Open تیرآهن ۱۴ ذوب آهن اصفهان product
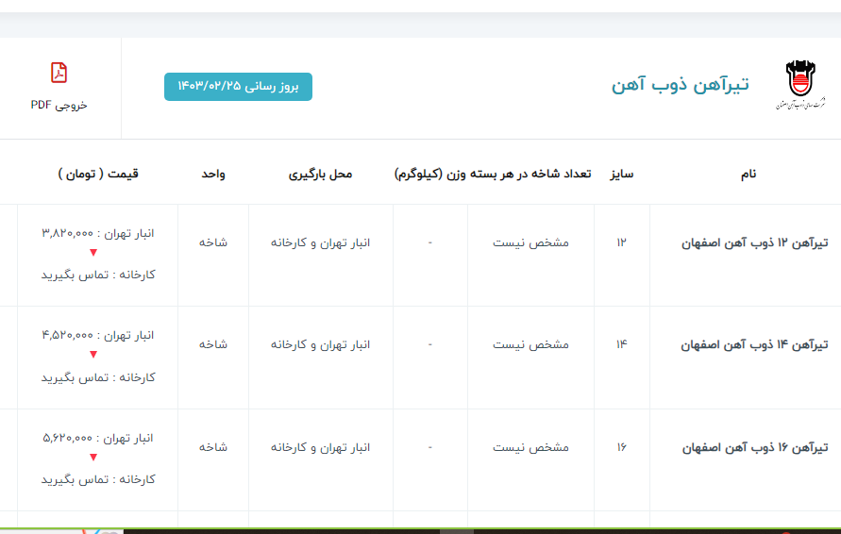Screen dimensions: 841x534 tap(754, 345)
